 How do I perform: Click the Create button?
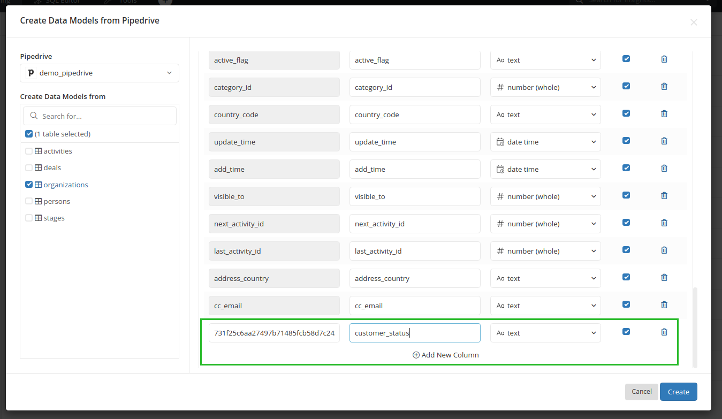tap(678, 392)
